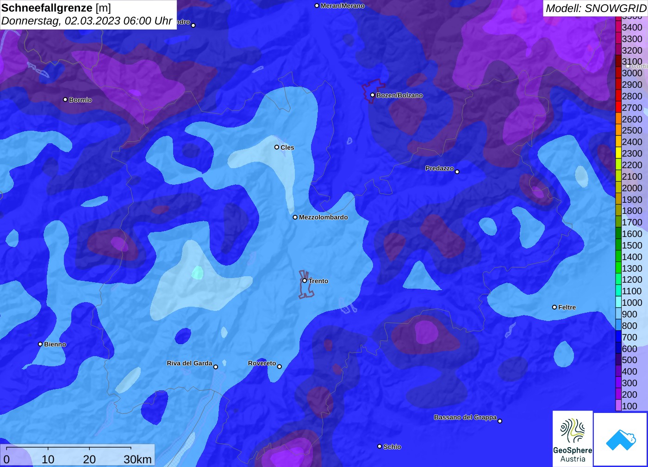Click the 2300 m yellow legend swatch

[x=618, y=153]
